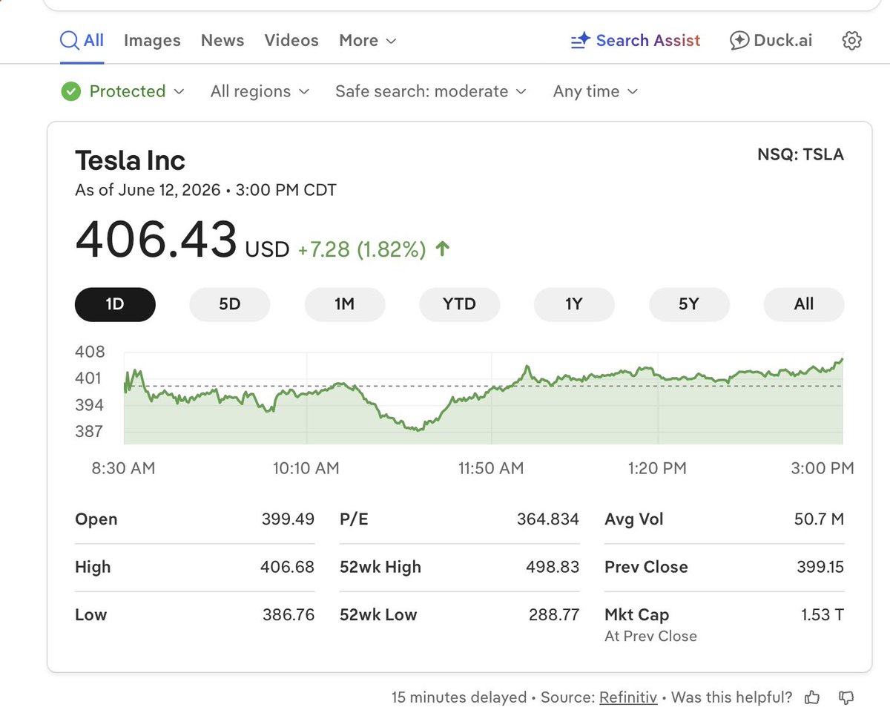
Task: Click the Mkt Cap value 1.53 T
Action: click(x=823, y=614)
